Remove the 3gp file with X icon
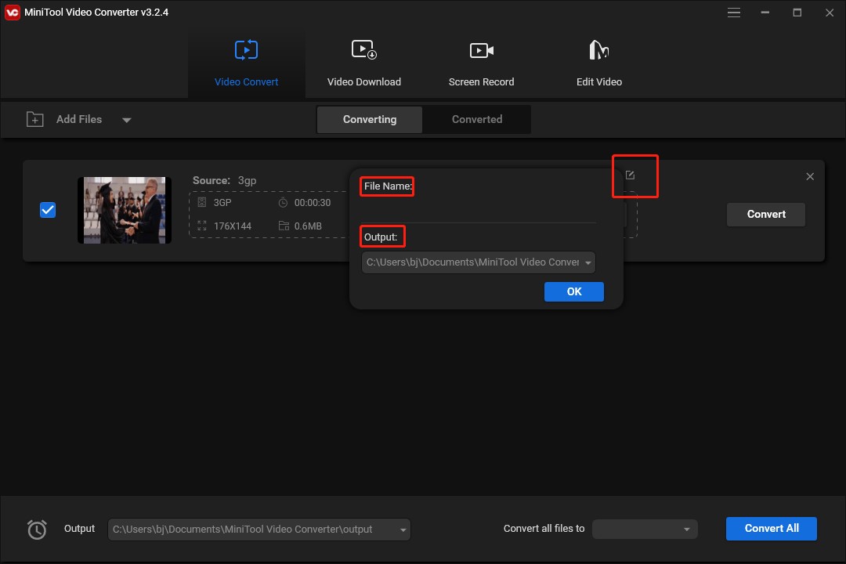The image size is (846, 564). tap(810, 176)
